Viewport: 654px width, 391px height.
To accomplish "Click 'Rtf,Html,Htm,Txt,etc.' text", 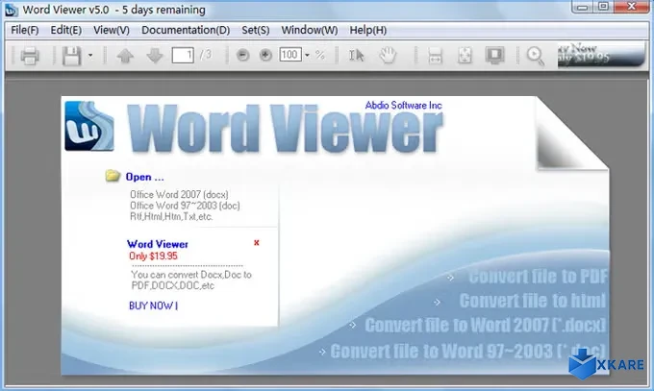I will pos(171,216).
